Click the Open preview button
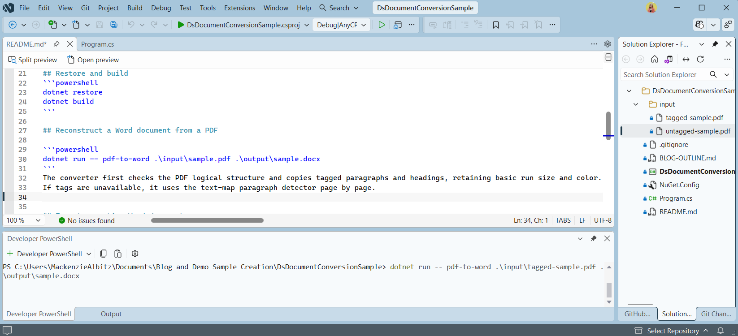The width and height of the screenshot is (738, 336). (93, 60)
